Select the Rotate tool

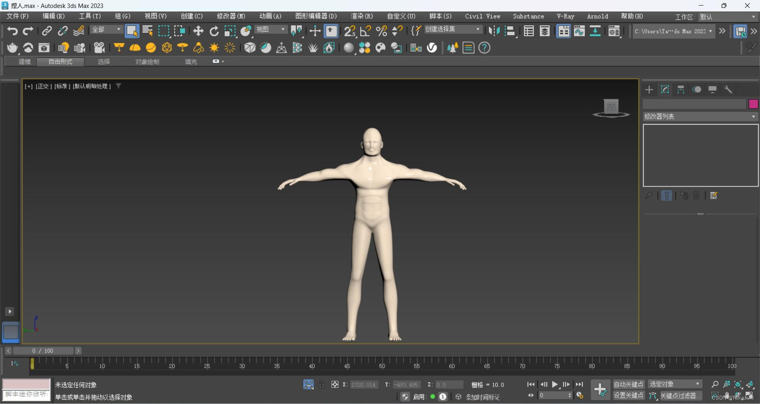(x=214, y=31)
